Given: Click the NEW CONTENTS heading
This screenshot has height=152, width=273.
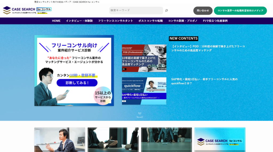Looking at the screenshot, I should point(183,38).
